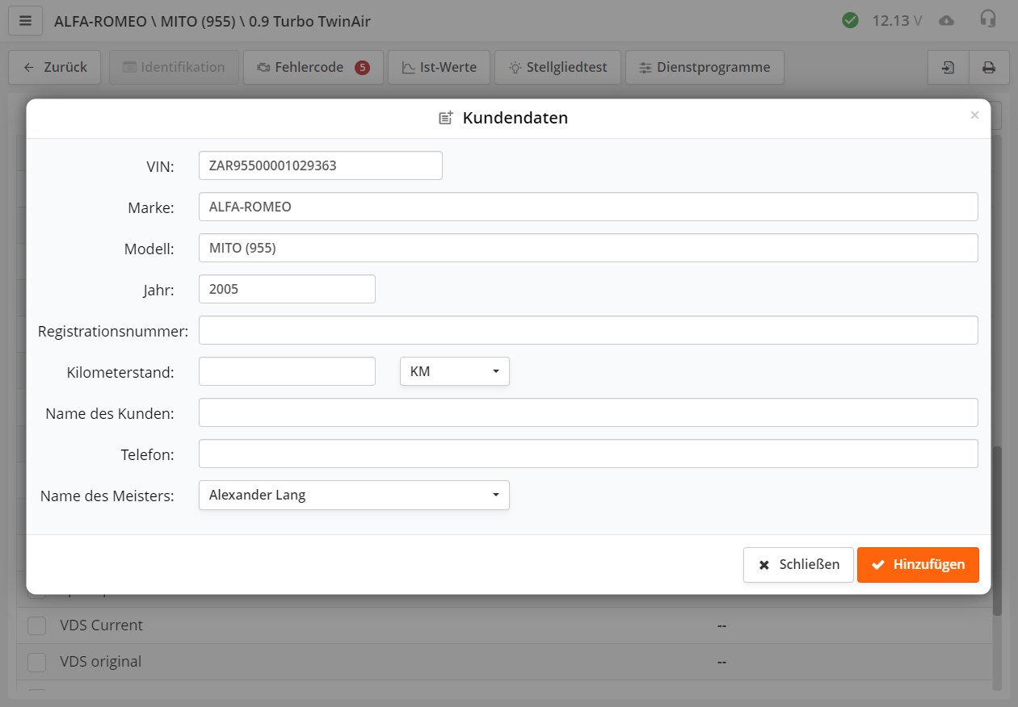Click the vertical scrollbar on the right

(996, 565)
